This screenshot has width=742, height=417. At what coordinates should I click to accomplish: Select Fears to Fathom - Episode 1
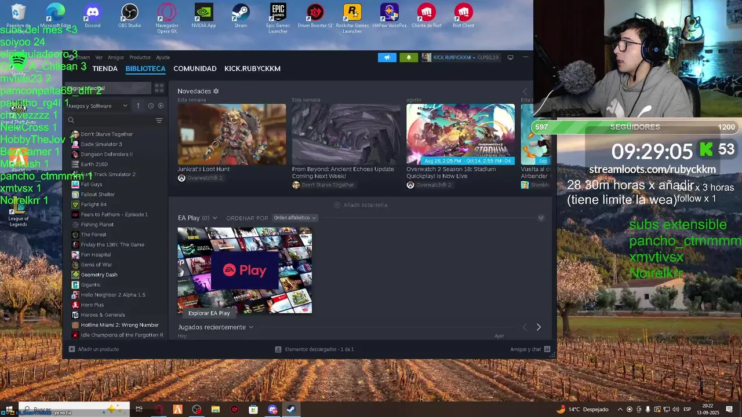click(x=114, y=214)
